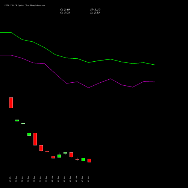Click the close value 'C: 2.40'

pos(65,10)
